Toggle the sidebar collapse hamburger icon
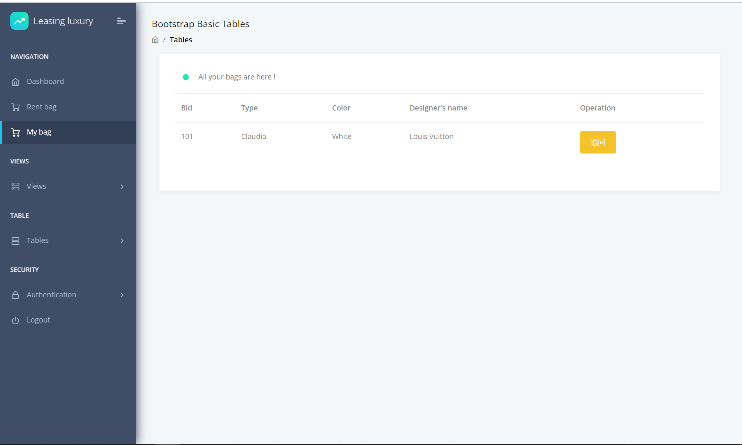The width and height of the screenshot is (742, 445). click(x=121, y=21)
